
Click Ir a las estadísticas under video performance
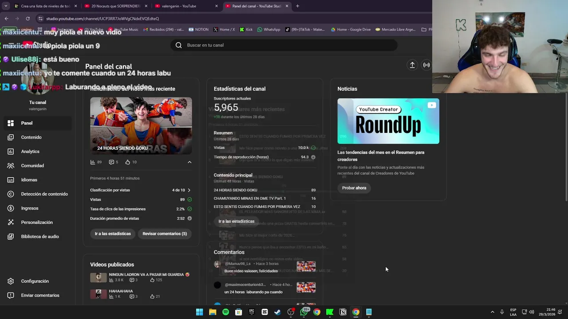[113, 233]
